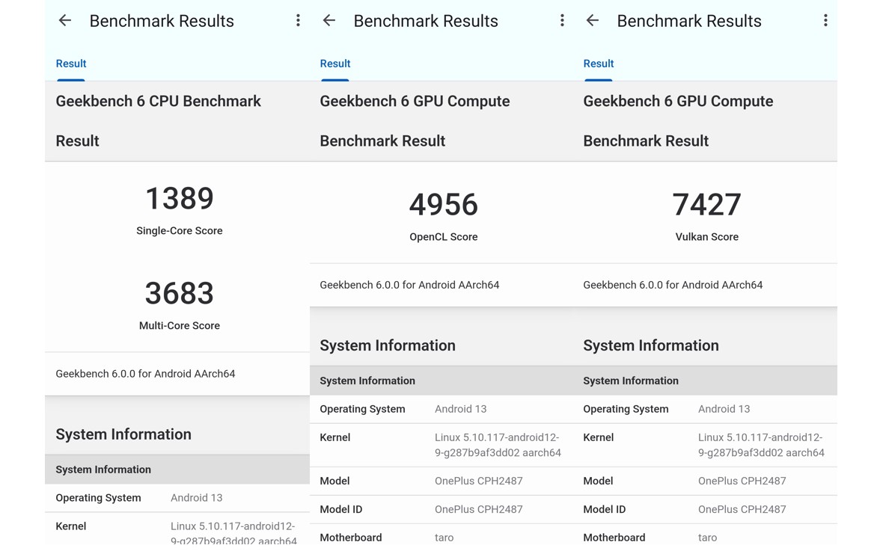The image size is (886, 551).
Task: Click Geekbench 6.0.0 version text in OpenCL panel
Action: click(409, 285)
